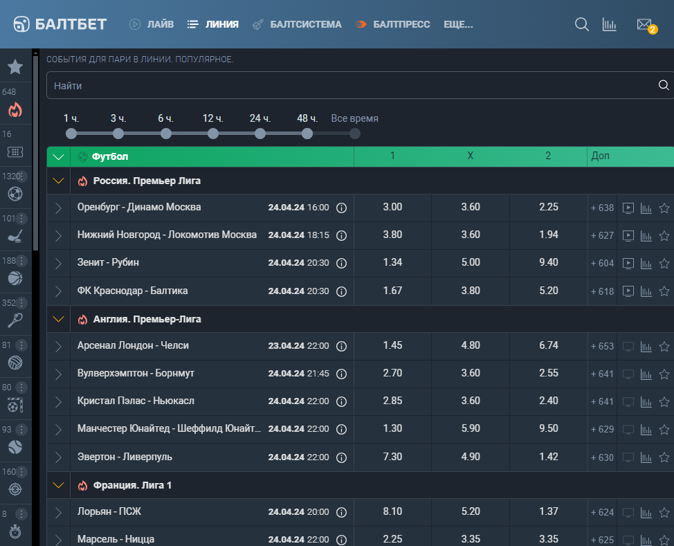The image size is (674, 546).
Task: Open ЕЩЕ... menu
Action: 458,24
